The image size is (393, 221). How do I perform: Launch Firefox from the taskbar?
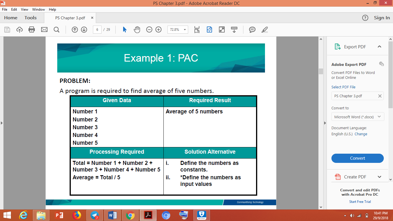76,215
